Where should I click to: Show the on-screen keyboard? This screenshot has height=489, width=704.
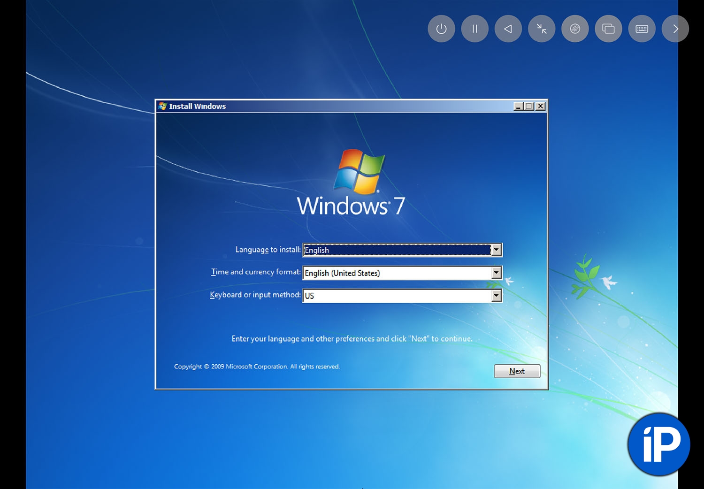(x=642, y=29)
